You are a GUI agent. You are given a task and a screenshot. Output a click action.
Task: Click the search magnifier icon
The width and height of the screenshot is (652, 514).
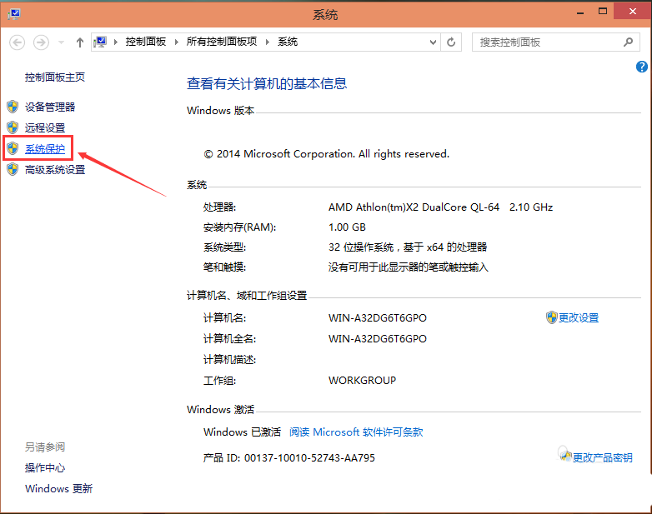pyautogui.click(x=629, y=42)
